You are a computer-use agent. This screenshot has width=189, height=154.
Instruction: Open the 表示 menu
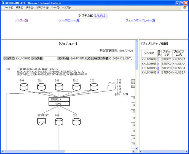pyautogui.click(x=30, y=8)
